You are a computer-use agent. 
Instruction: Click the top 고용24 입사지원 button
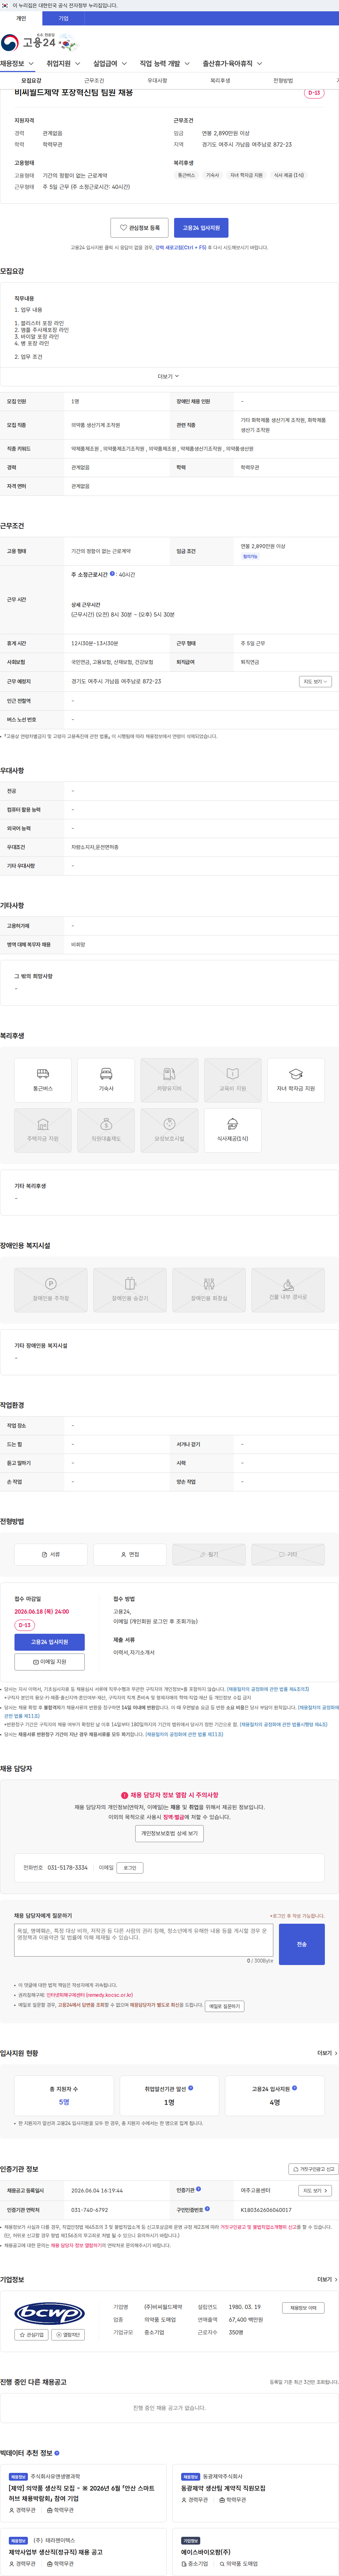coord(201,228)
